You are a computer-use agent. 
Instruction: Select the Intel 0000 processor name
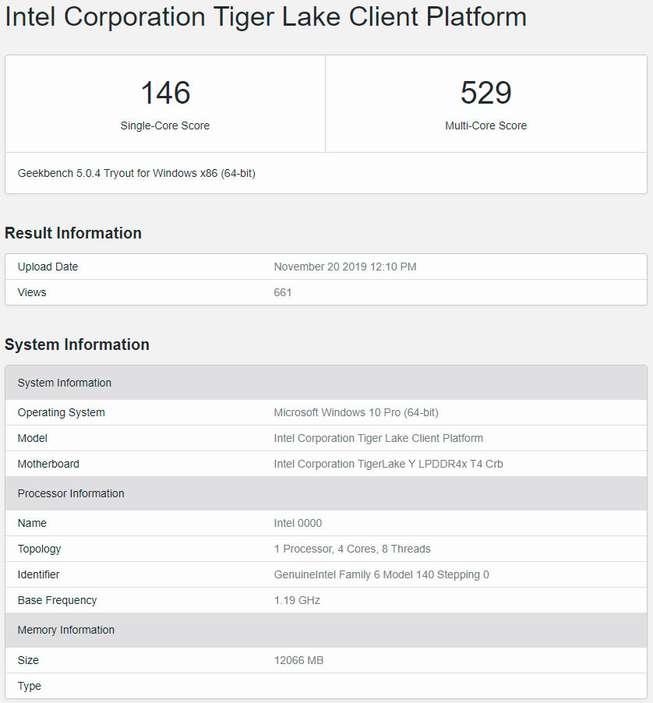click(298, 523)
